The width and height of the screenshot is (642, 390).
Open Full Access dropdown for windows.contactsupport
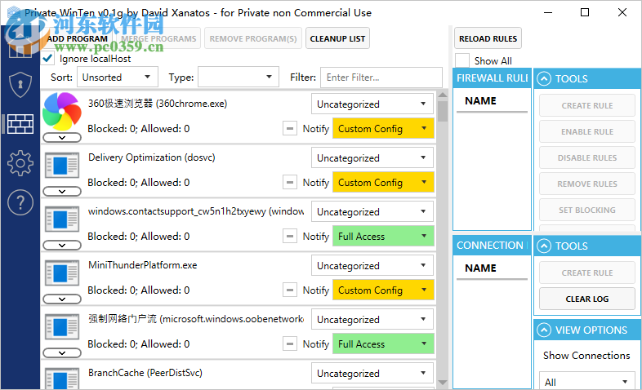tap(383, 237)
